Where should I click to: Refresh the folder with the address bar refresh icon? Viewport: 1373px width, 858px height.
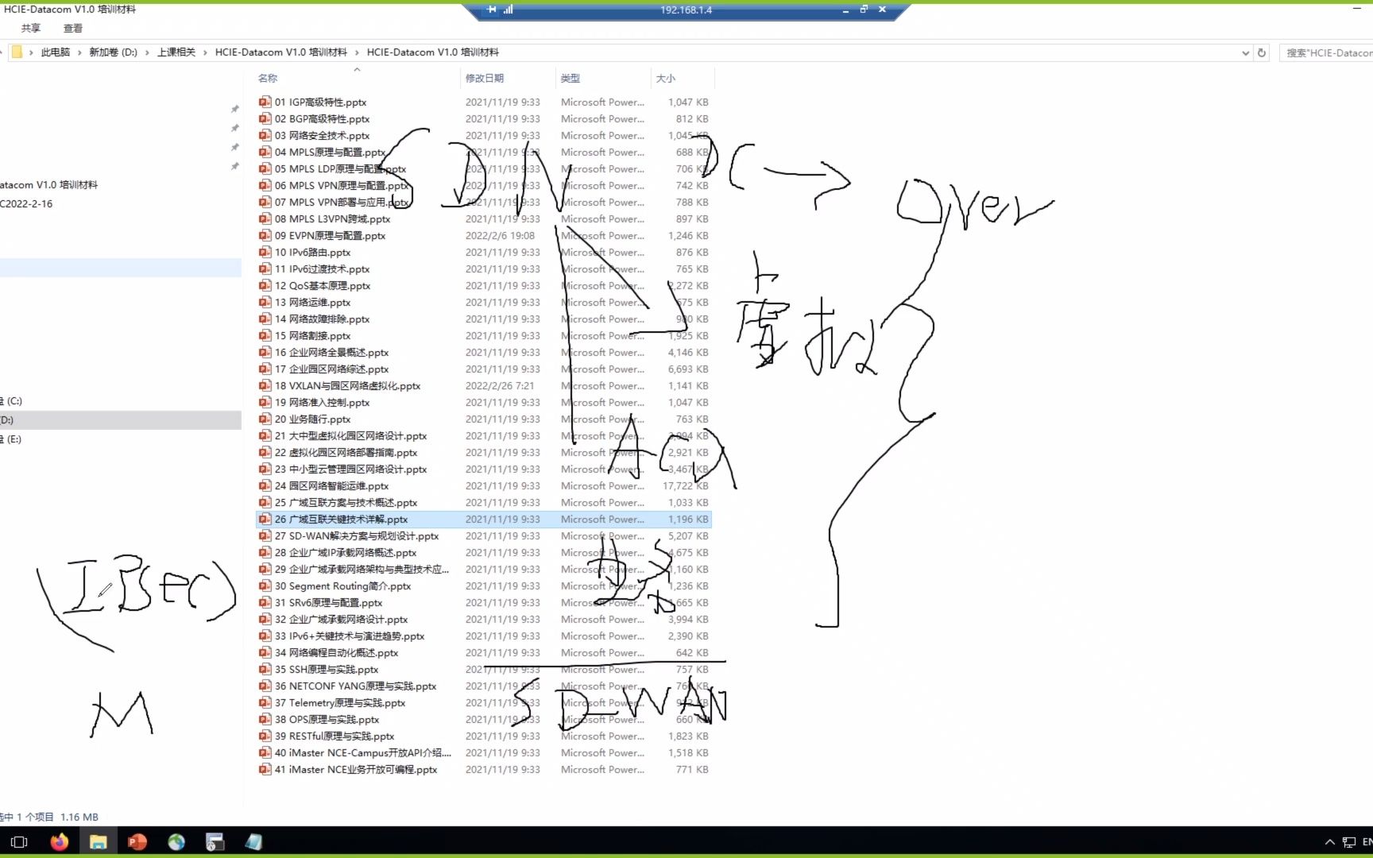(1262, 52)
